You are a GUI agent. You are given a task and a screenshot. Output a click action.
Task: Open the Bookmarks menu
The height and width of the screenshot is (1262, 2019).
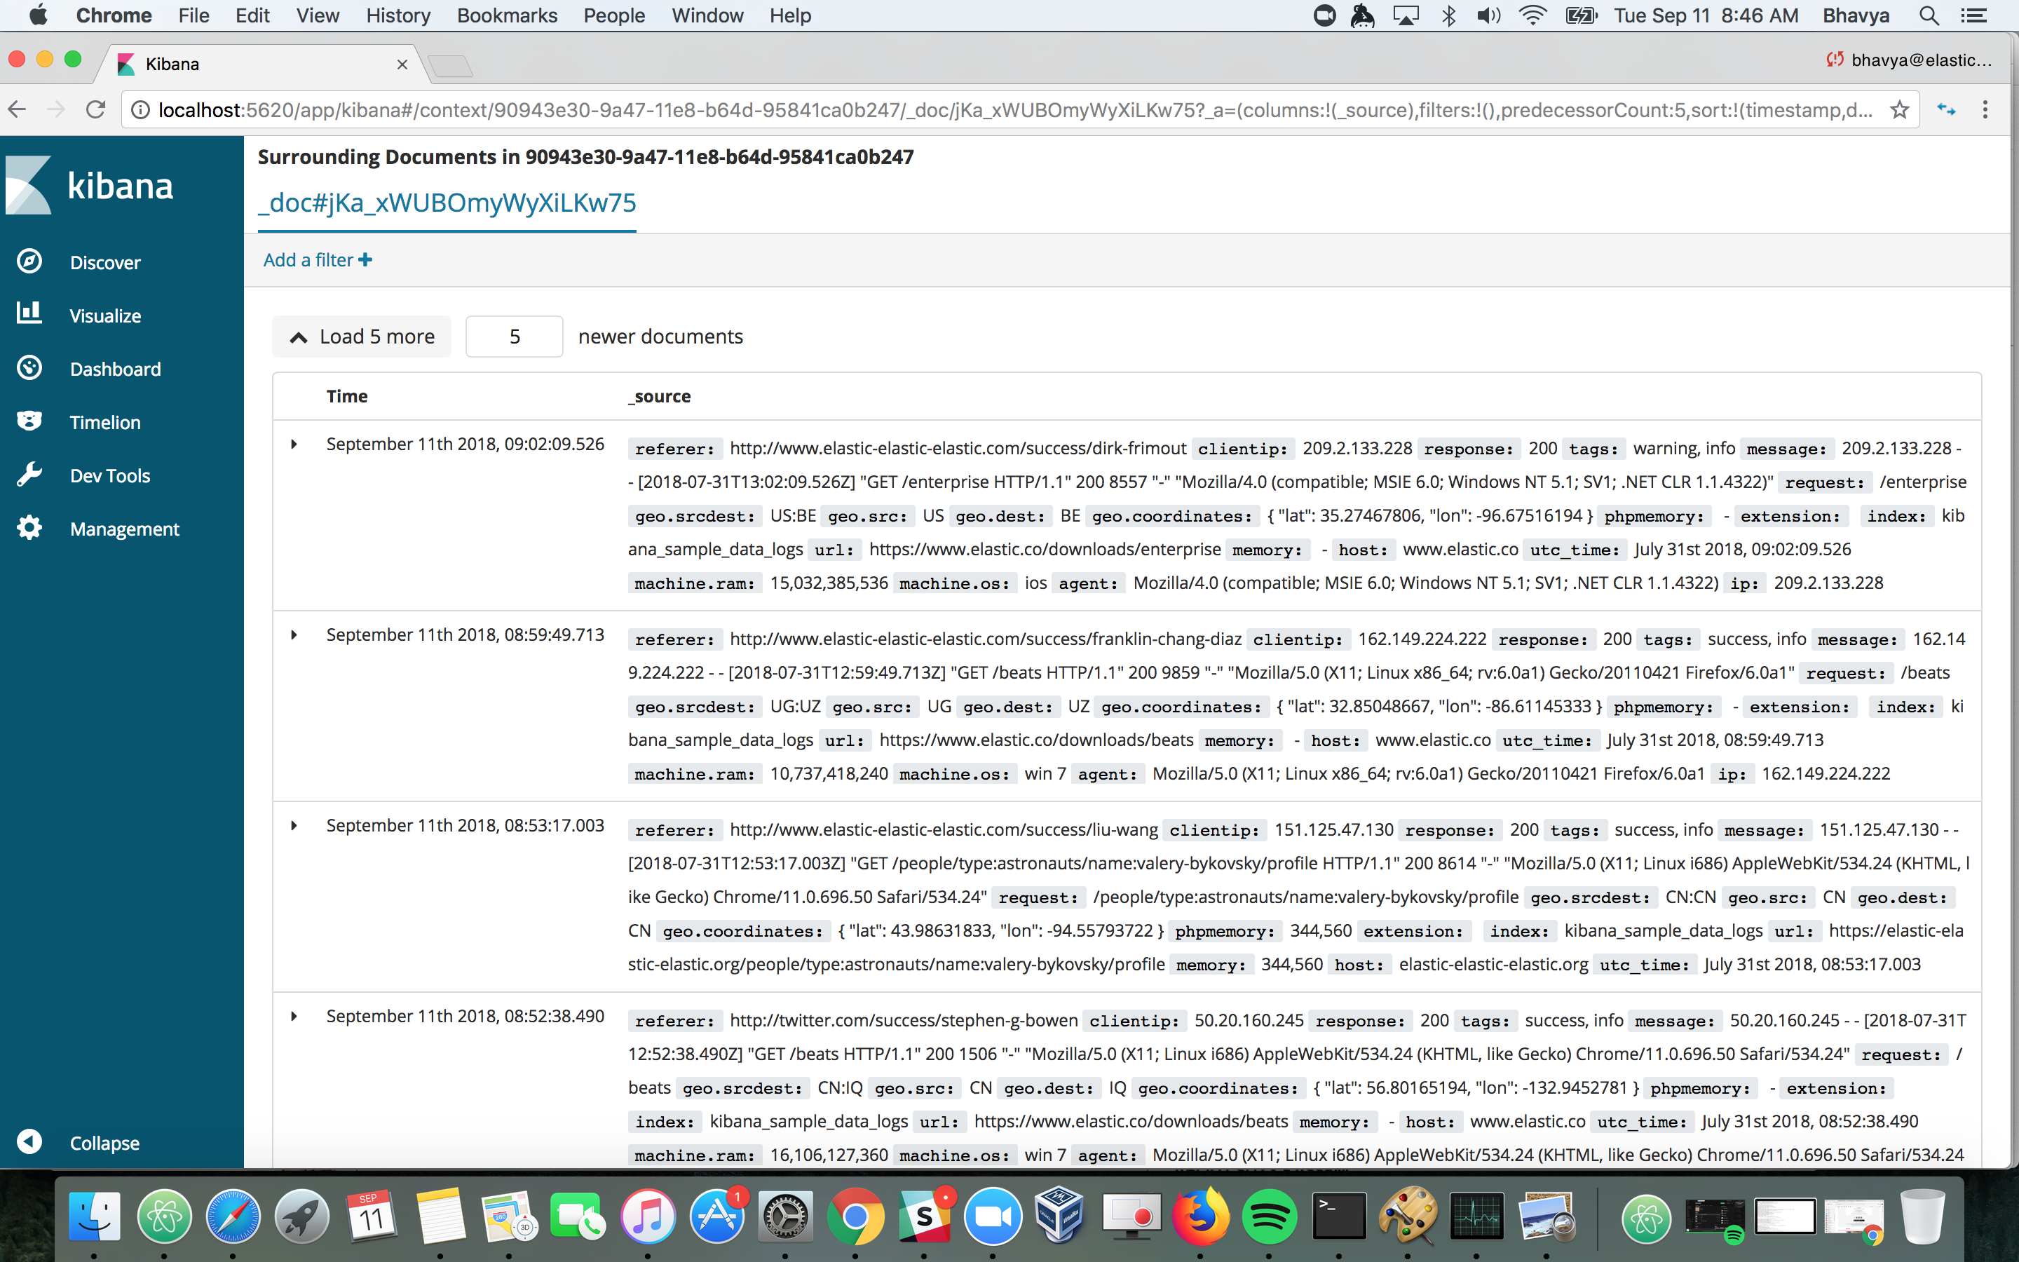tap(506, 15)
